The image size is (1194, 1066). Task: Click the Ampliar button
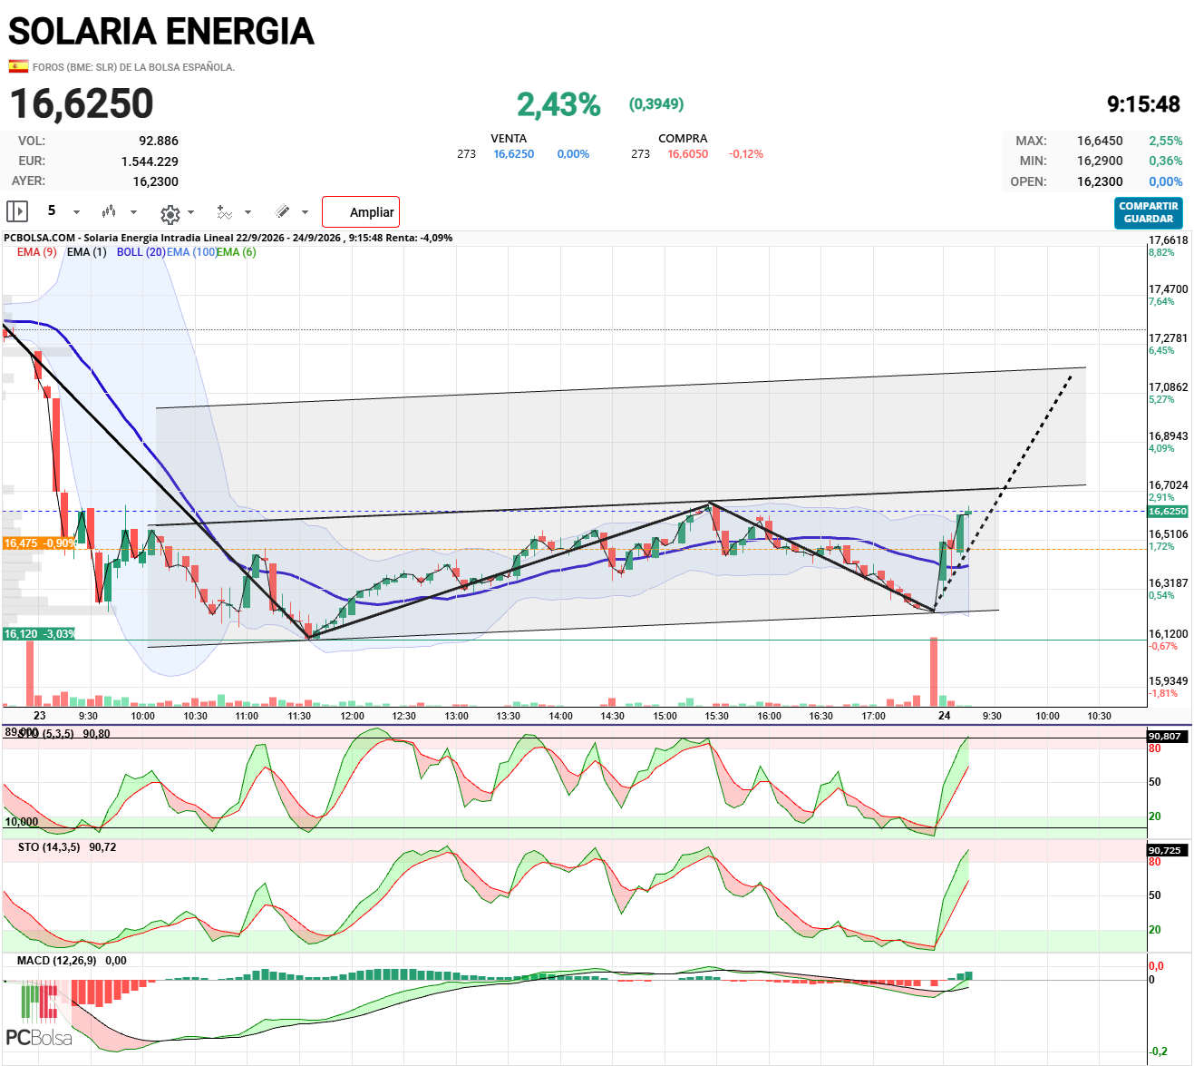[361, 212]
